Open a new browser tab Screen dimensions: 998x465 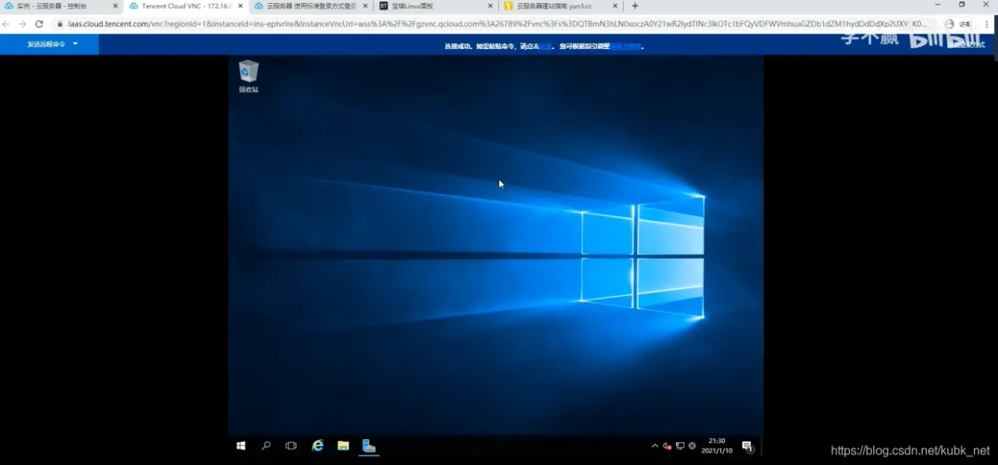click(x=635, y=6)
